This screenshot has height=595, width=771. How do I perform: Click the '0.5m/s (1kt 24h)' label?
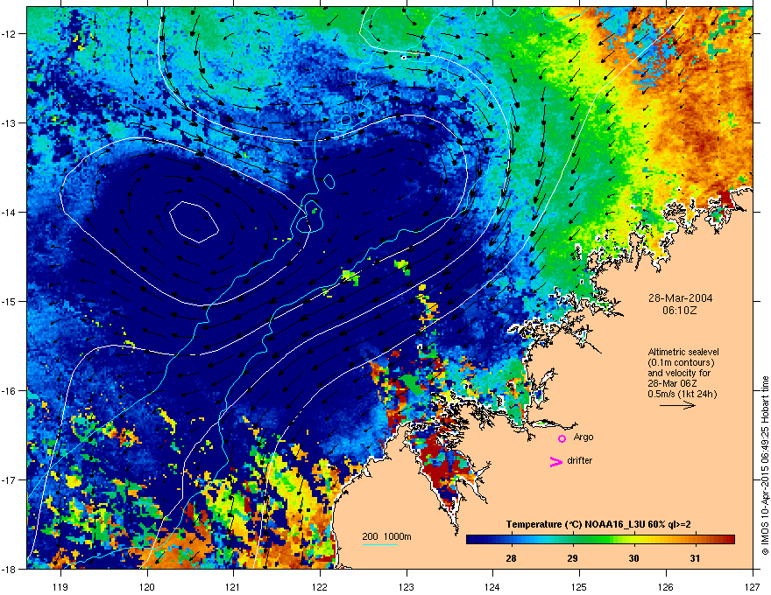point(682,394)
